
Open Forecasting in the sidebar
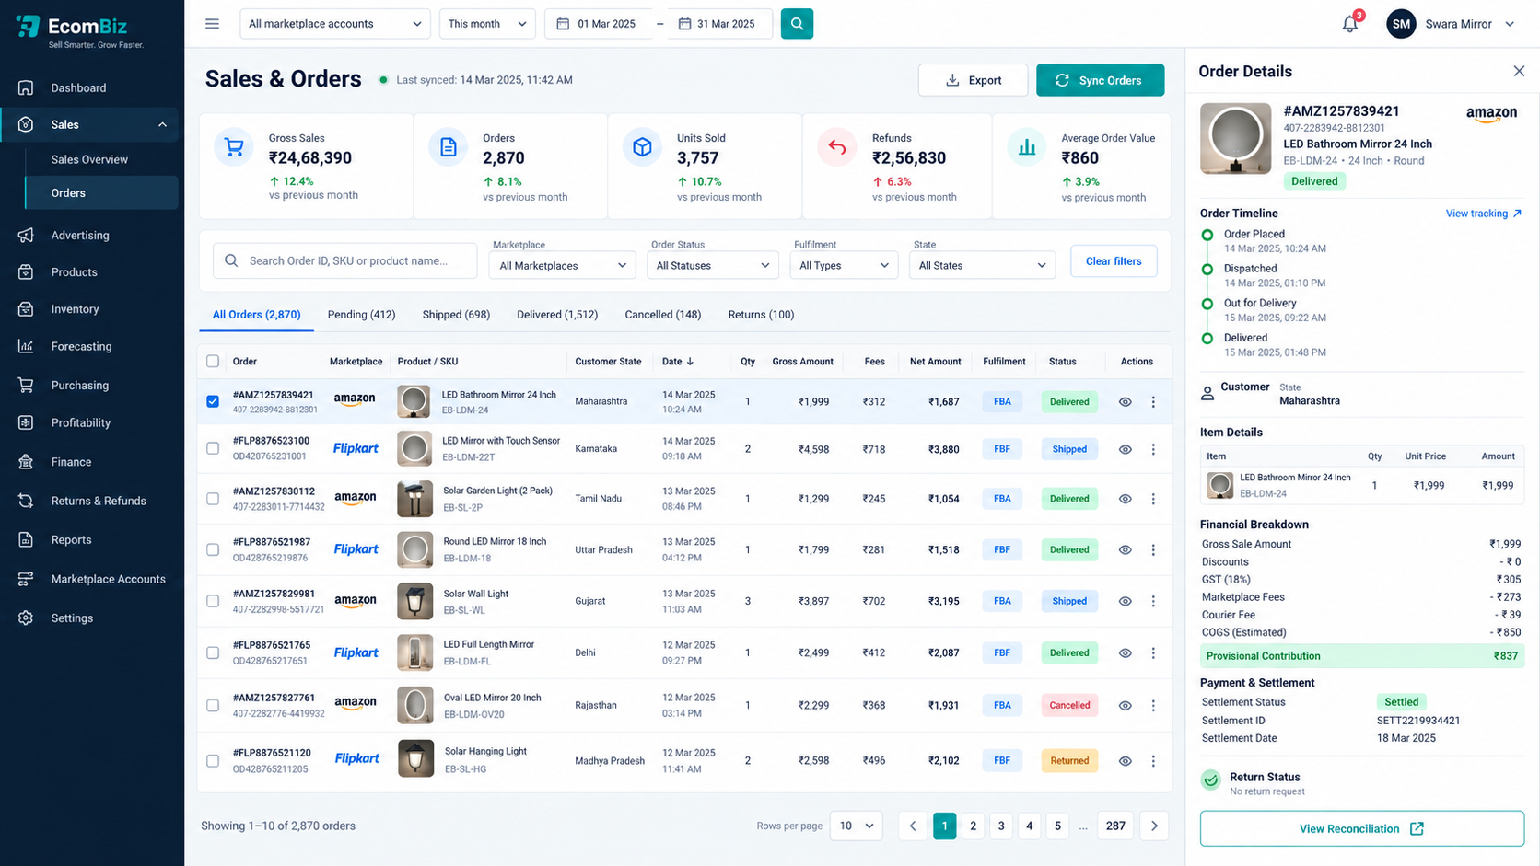click(92, 346)
